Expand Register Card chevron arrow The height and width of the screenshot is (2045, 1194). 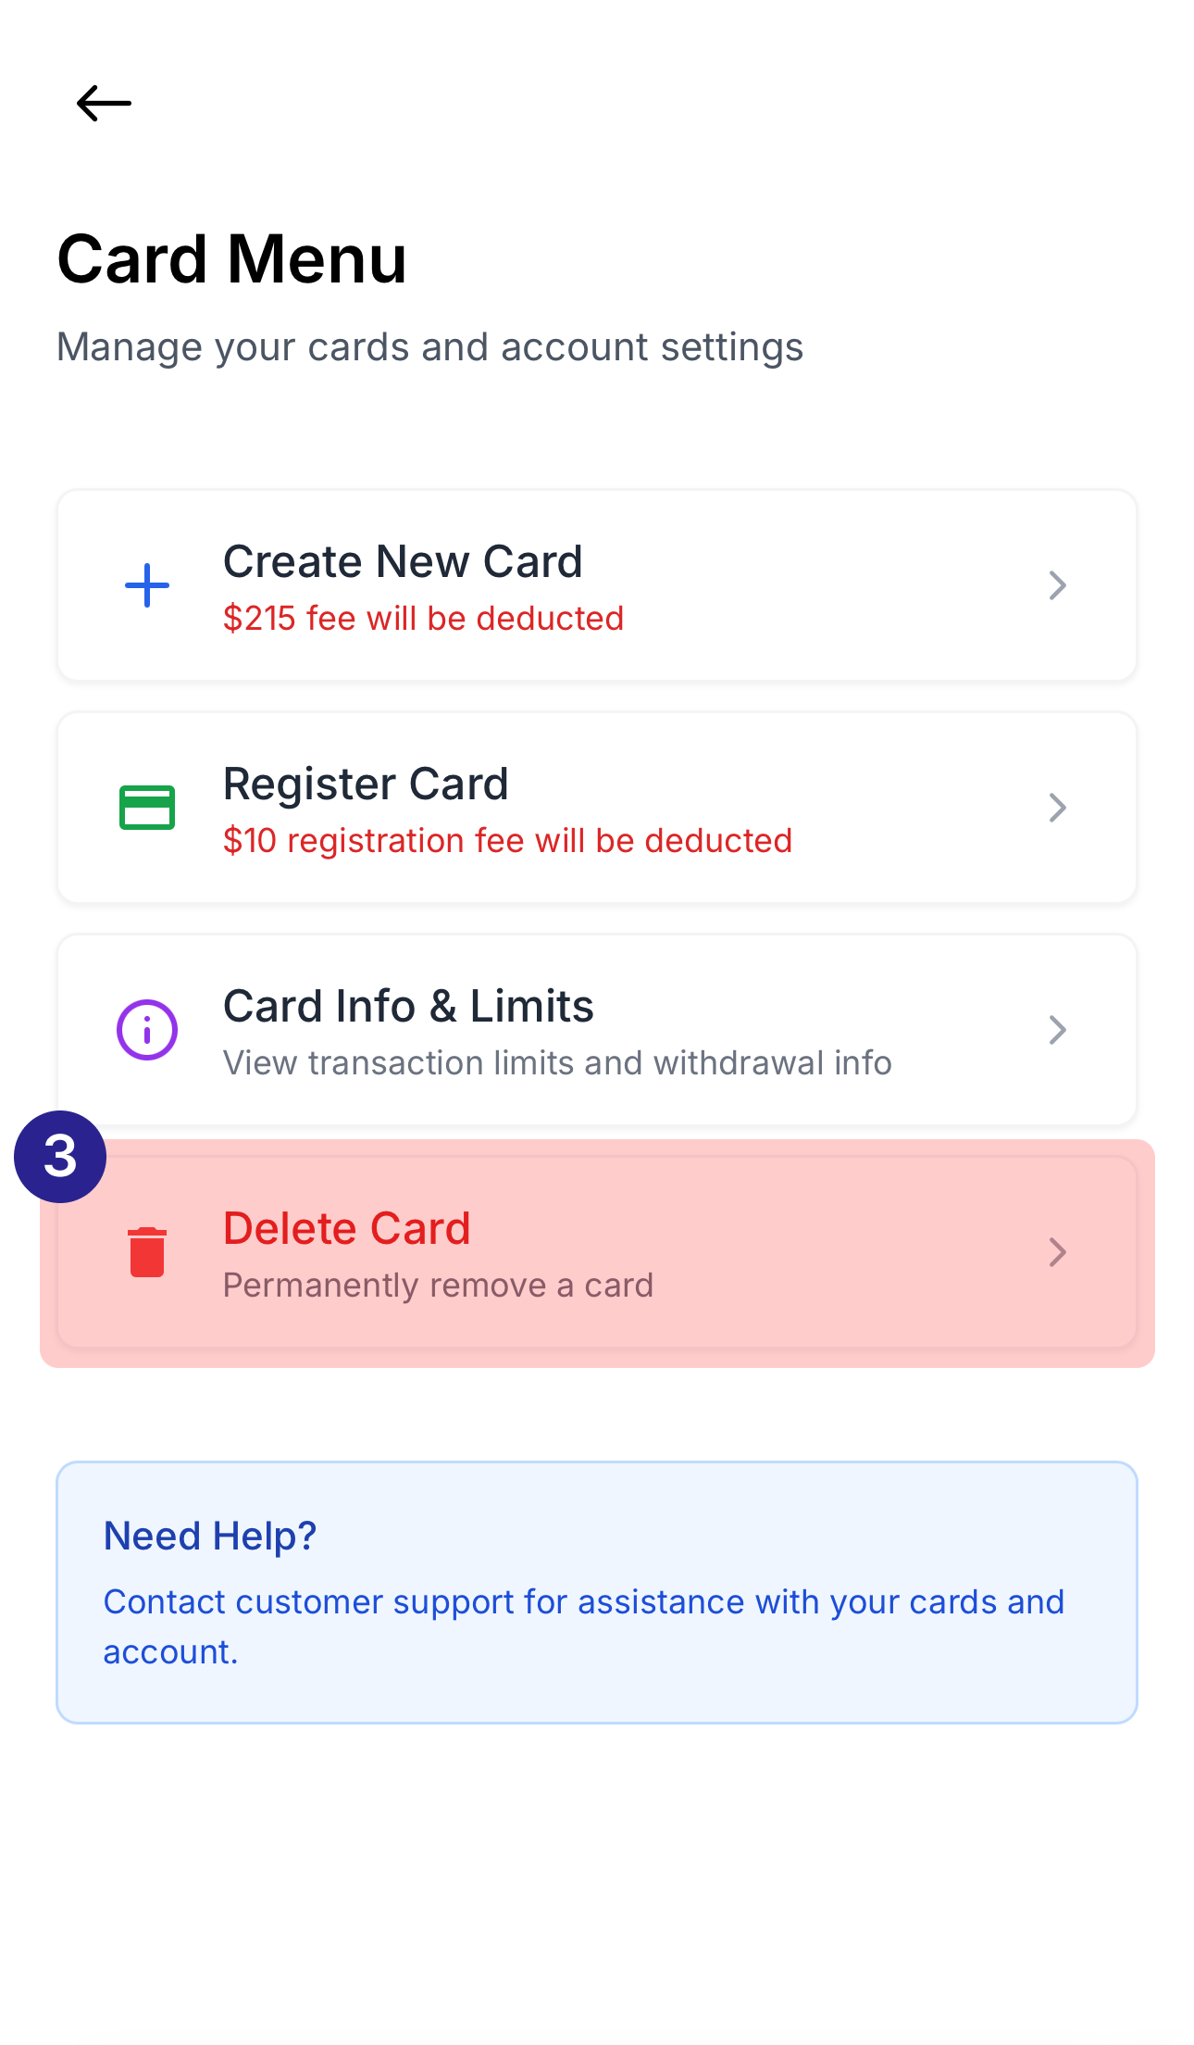(1057, 808)
